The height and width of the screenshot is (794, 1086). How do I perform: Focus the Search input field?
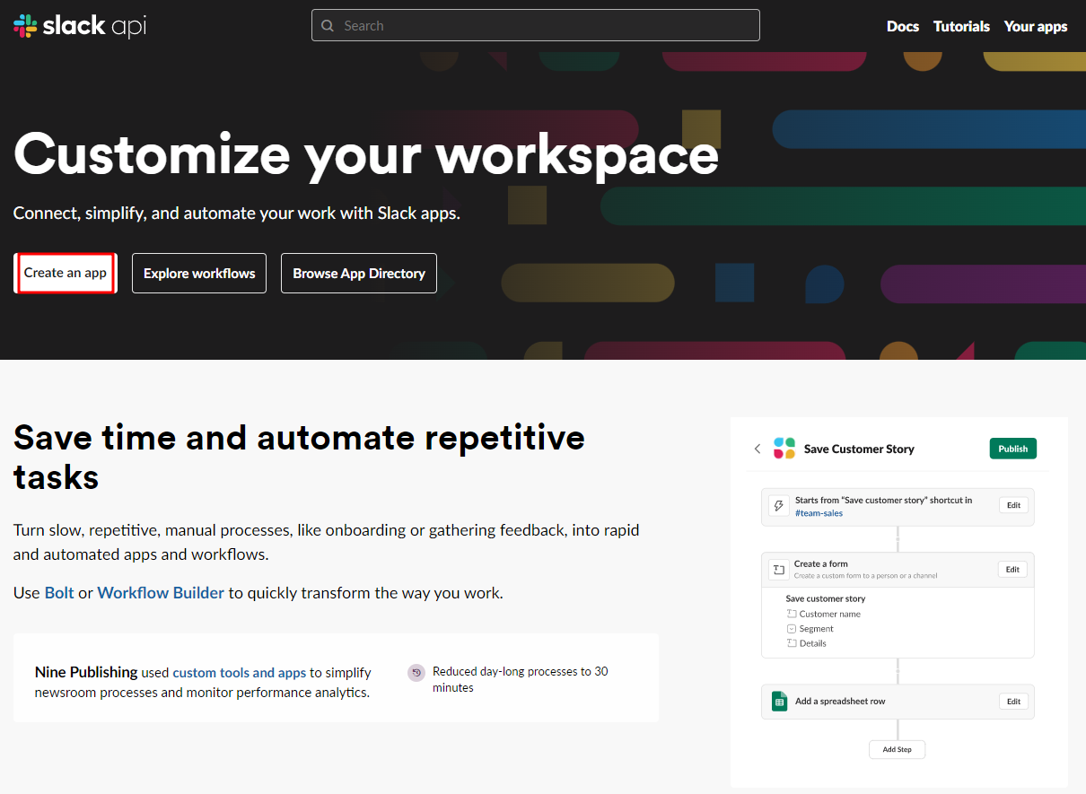[x=535, y=25]
